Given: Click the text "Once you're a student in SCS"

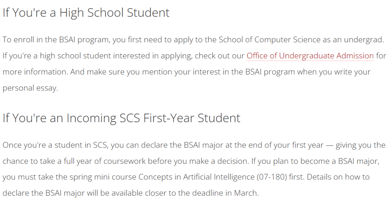Looking at the screenshot, I should coord(55,145).
